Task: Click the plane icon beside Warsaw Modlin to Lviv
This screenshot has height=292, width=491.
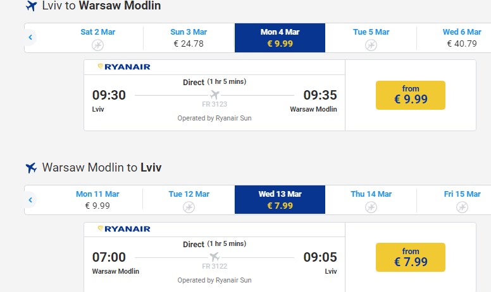Action: coord(31,168)
